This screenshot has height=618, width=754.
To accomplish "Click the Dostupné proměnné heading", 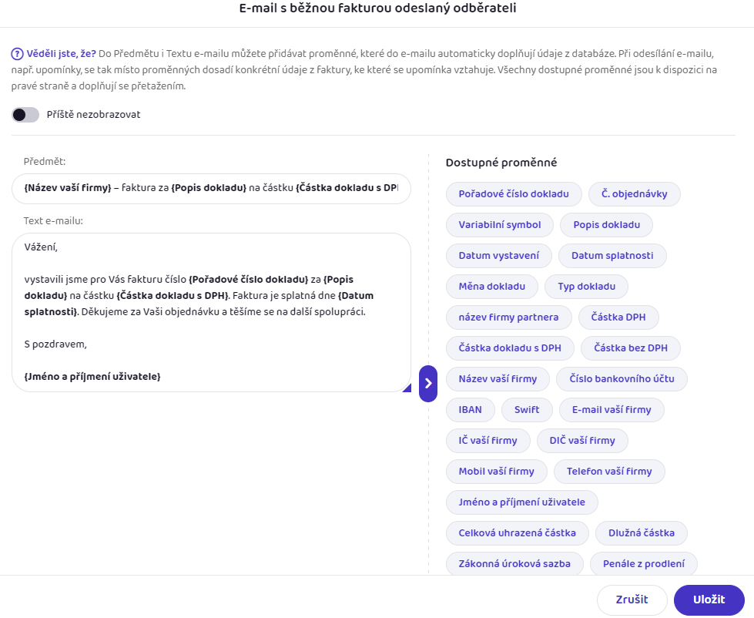I will click(x=501, y=163).
